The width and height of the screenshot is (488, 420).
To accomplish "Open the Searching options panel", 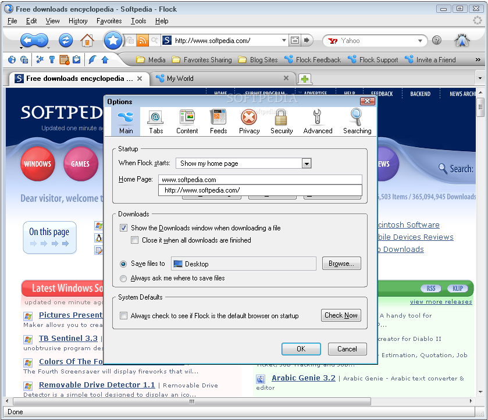I will [x=357, y=122].
